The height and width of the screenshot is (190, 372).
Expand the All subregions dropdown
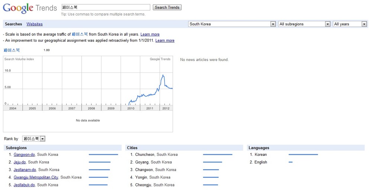[304, 24]
